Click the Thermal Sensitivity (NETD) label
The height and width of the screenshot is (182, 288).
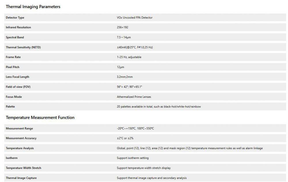tap(23, 47)
